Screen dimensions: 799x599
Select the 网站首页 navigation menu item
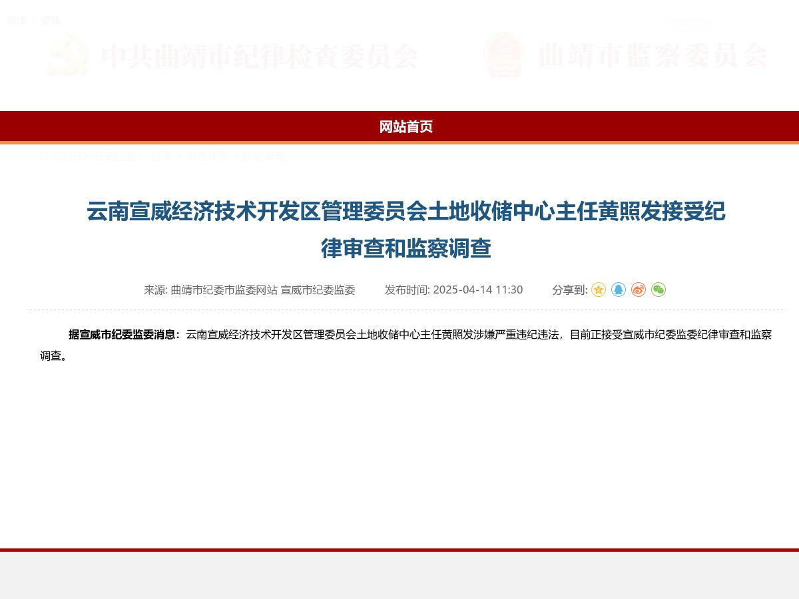tap(406, 127)
